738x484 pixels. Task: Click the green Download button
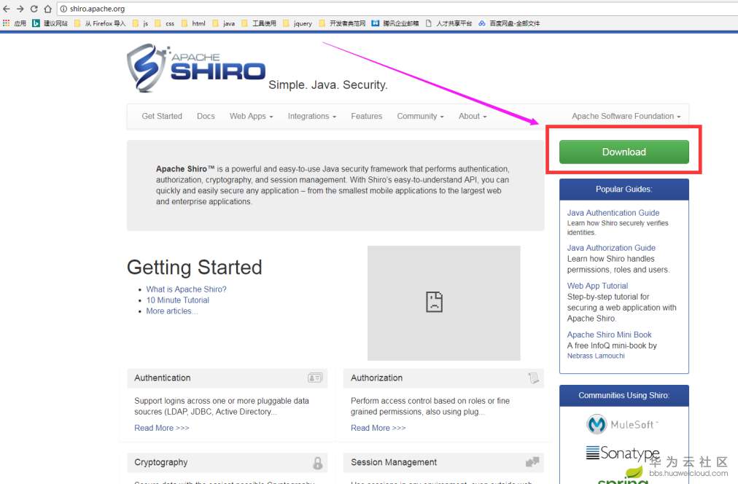tap(624, 152)
